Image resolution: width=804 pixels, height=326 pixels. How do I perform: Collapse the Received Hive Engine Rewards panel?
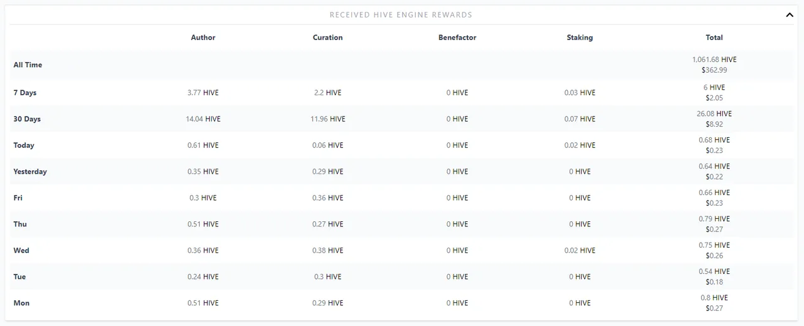tap(790, 15)
